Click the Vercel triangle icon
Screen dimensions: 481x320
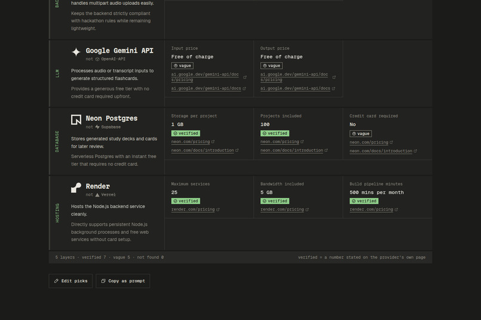pyautogui.click(x=97, y=195)
